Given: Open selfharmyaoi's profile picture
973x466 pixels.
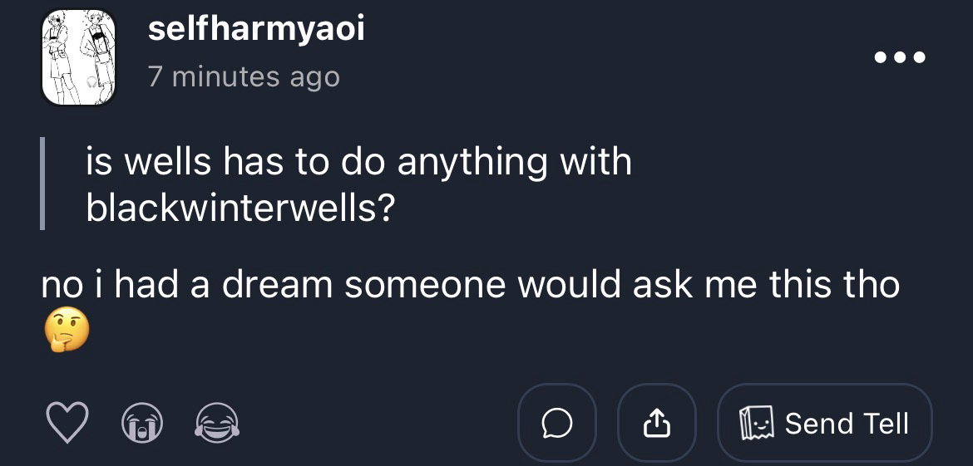Looking at the screenshot, I should click(79, 58).
